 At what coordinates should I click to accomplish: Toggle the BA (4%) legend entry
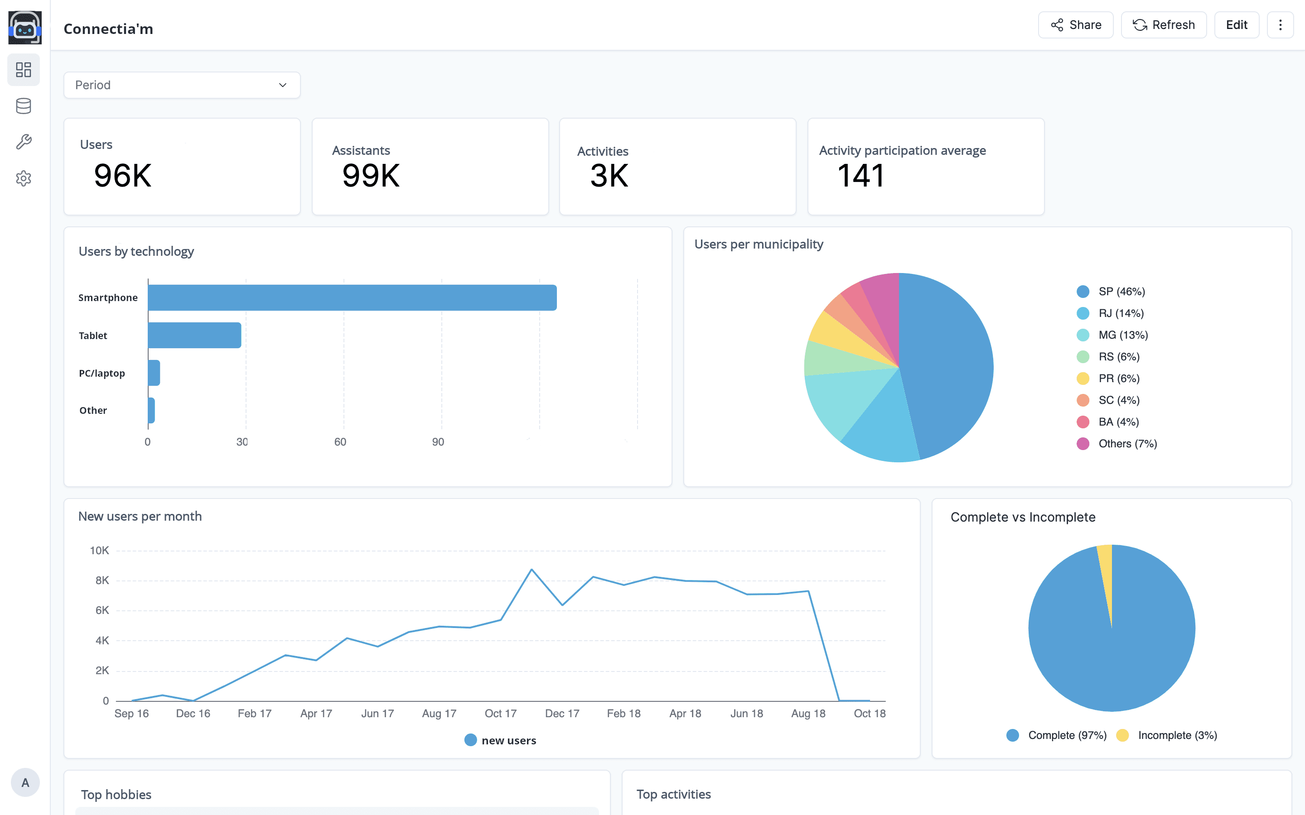(x=1108, y=422)
